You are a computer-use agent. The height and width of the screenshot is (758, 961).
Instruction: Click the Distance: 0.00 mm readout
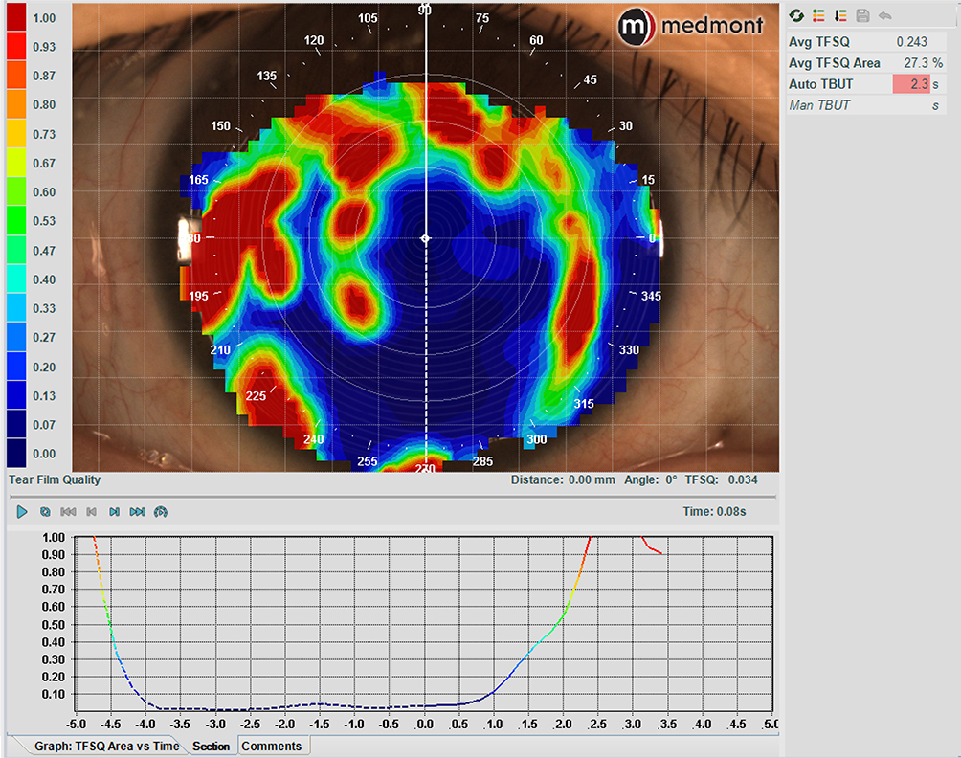[x=563, y=479]
